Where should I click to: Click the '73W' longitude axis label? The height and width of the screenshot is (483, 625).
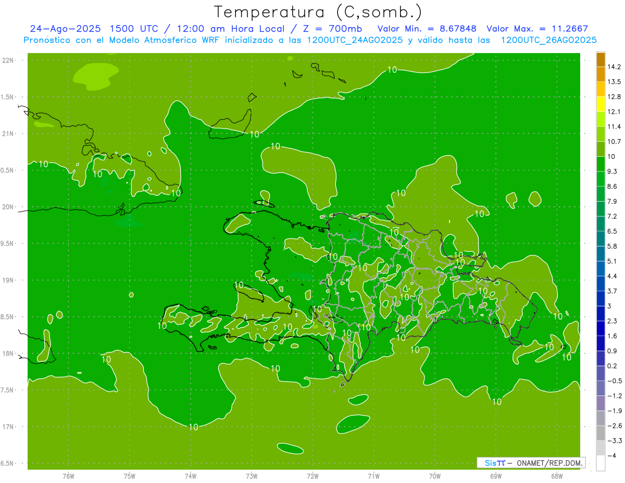[252, 476]
